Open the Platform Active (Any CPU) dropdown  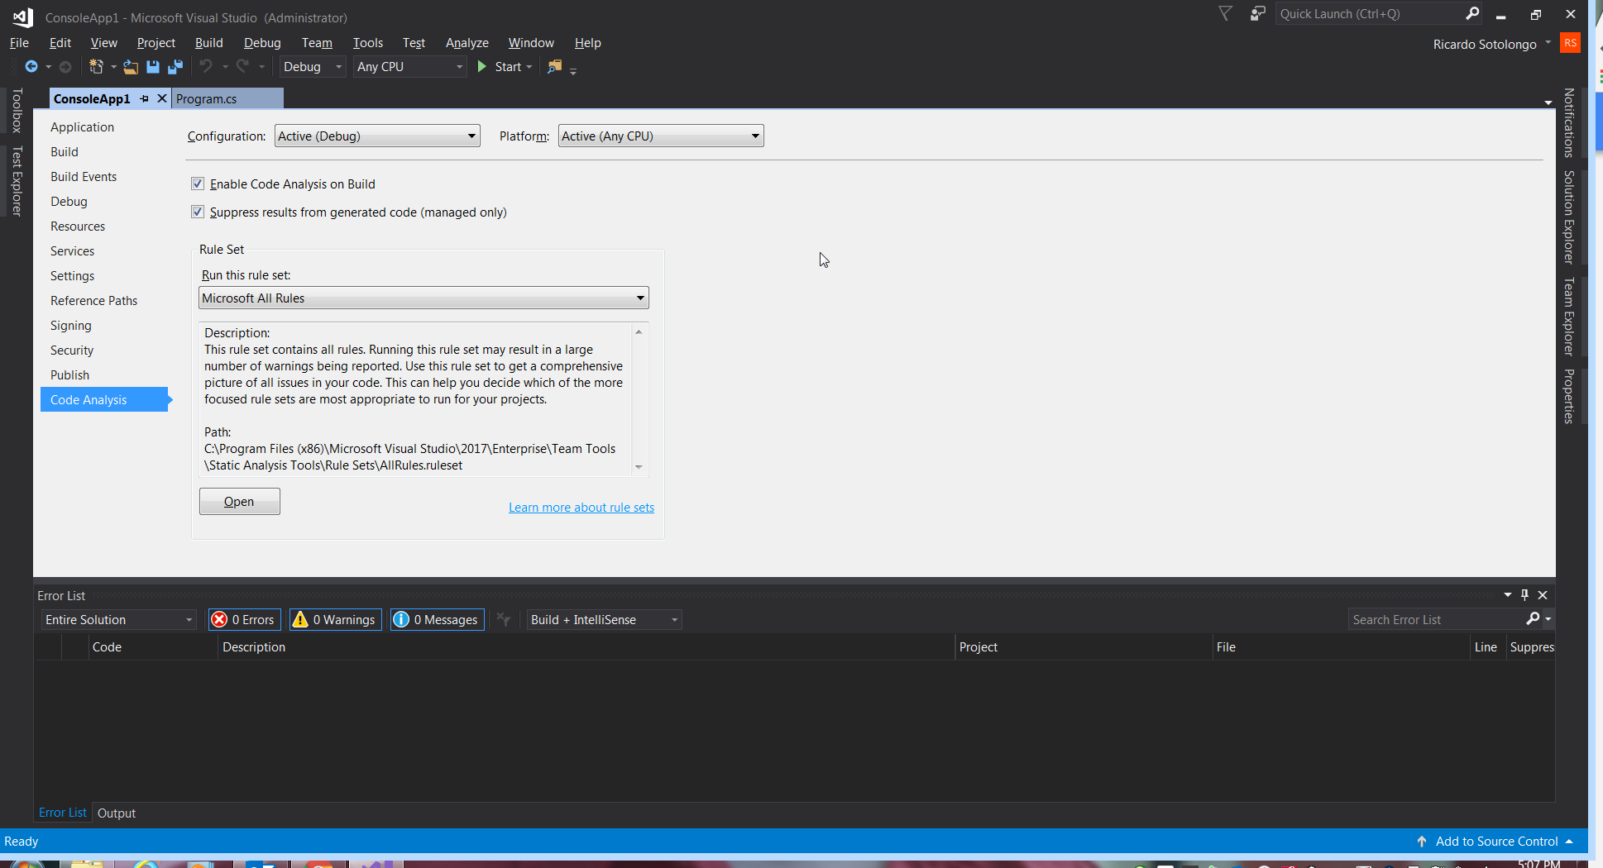661,136
